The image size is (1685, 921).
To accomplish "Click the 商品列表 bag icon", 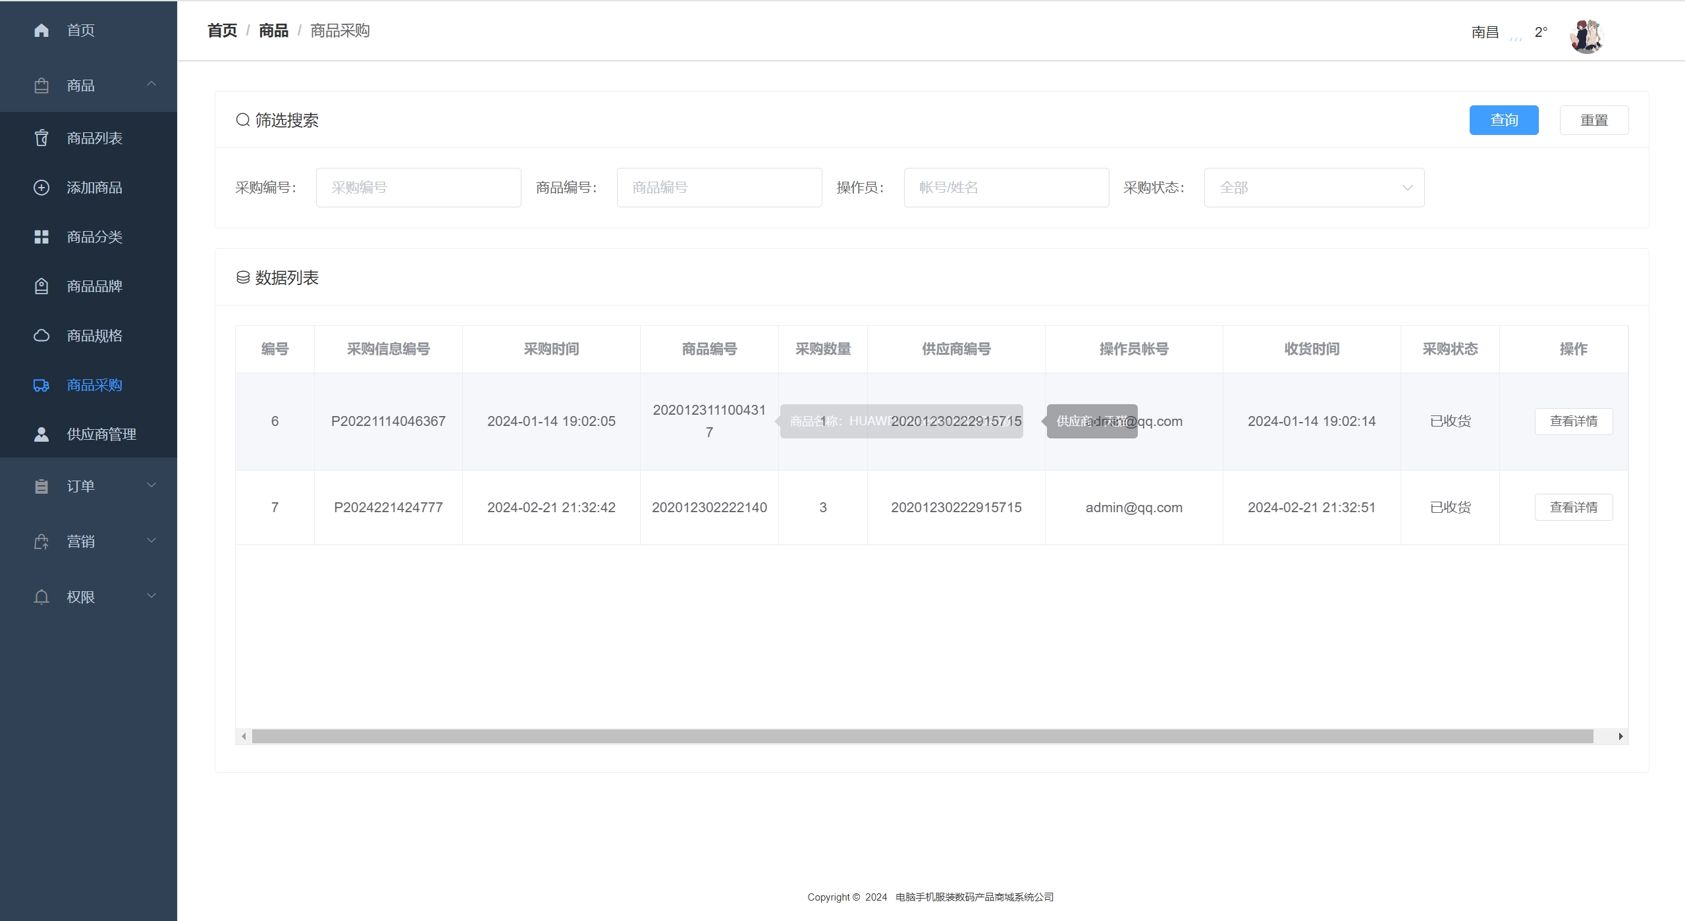I will pyautogui.click(x=41, y=138).
